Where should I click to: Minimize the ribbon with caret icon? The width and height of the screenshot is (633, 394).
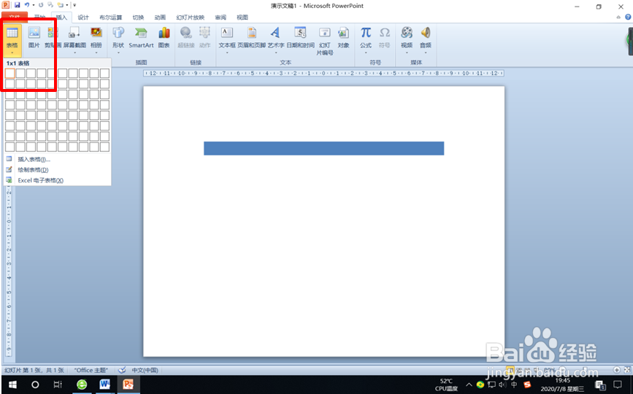point(618,17)
